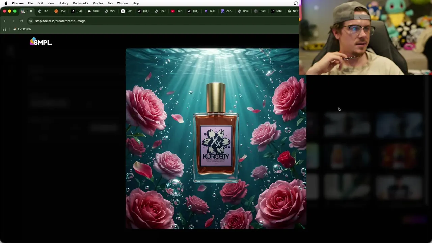Image resolution: width=432 pixels, height=243 pixels.
Task: Open the Apple menu
Action: click(6, 3)
